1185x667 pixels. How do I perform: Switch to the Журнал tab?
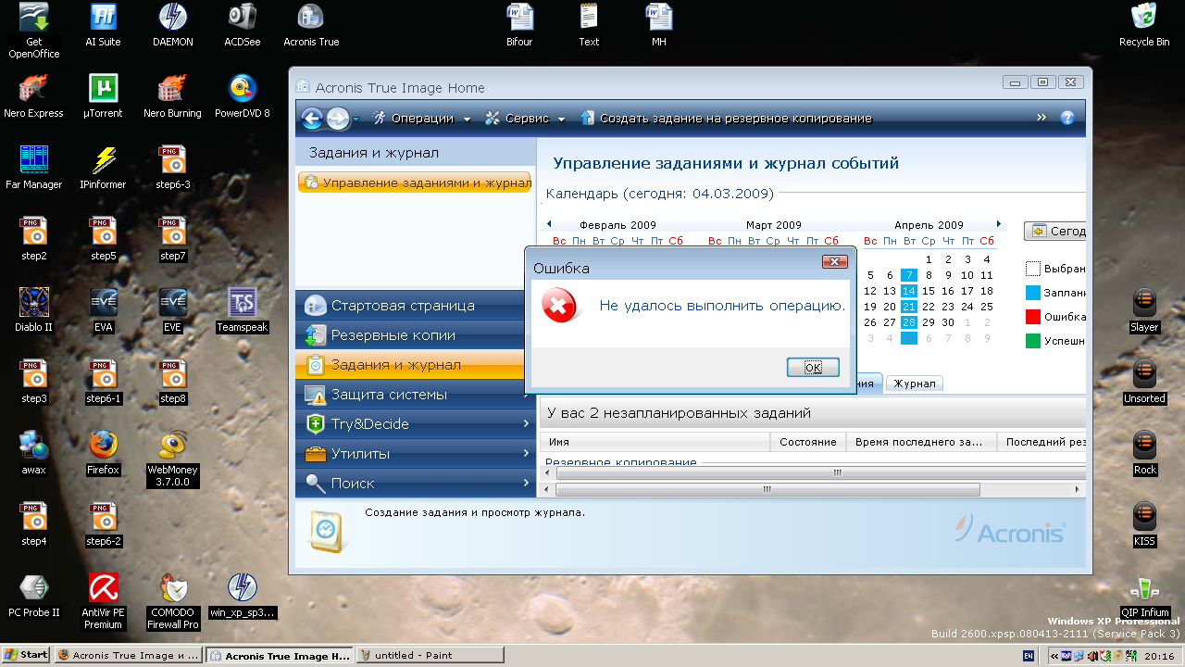[x=914, y=384]
